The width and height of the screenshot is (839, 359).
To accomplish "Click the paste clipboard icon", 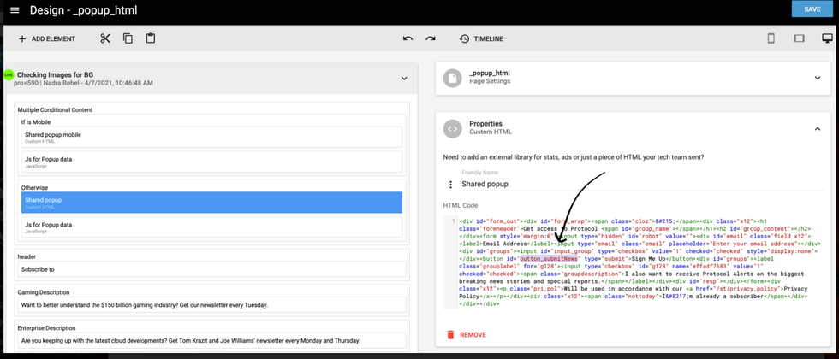I will [151, 38].
